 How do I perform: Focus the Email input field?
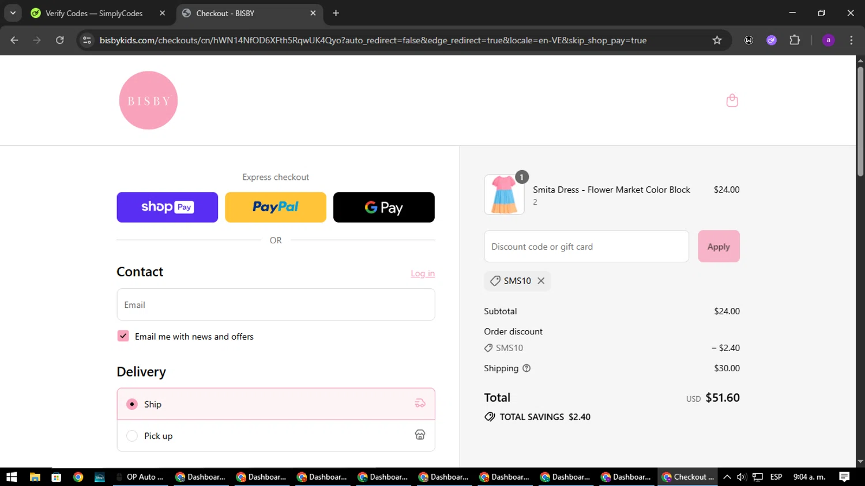[276, 304]
